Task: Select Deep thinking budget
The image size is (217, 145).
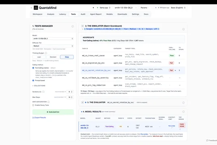Action: 67,57
